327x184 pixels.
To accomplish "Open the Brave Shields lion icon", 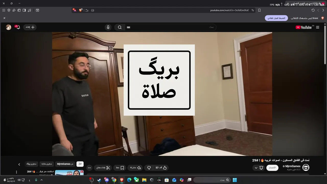I will 81,10.
